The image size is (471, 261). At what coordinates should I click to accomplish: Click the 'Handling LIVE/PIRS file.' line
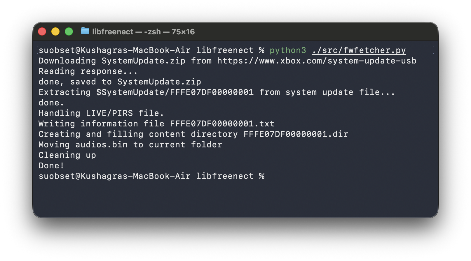[101, 113]
